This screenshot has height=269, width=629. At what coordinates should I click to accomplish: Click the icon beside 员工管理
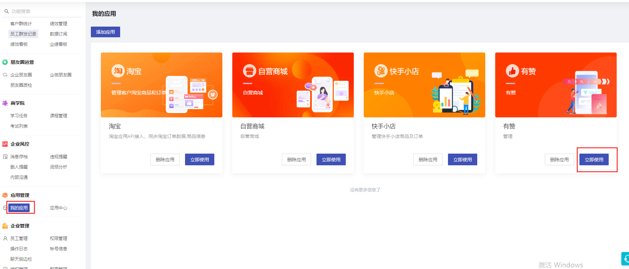click(5, 238)
